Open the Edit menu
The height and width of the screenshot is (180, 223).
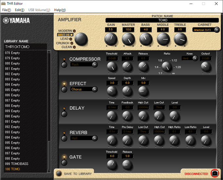(20, 10)
